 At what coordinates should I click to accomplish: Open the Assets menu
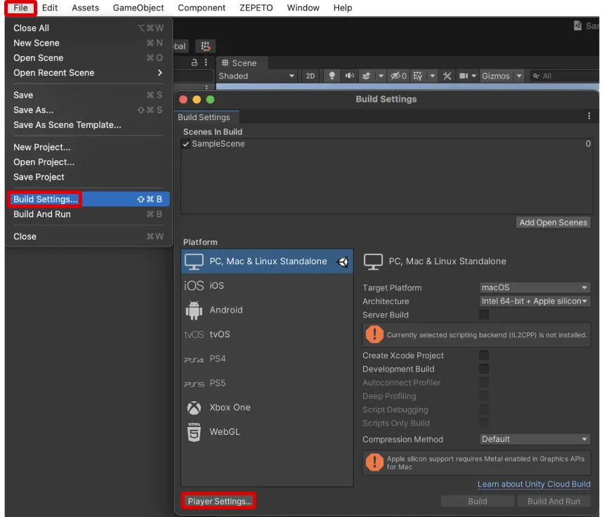[x=85, y=8]
